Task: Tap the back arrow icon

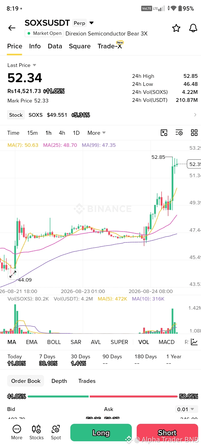Action: pyautogui.click(x=12, y=28)
